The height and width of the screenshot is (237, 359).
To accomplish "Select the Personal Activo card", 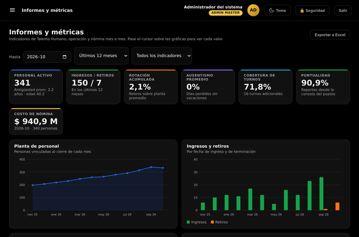I will click(x=36, y=87).
